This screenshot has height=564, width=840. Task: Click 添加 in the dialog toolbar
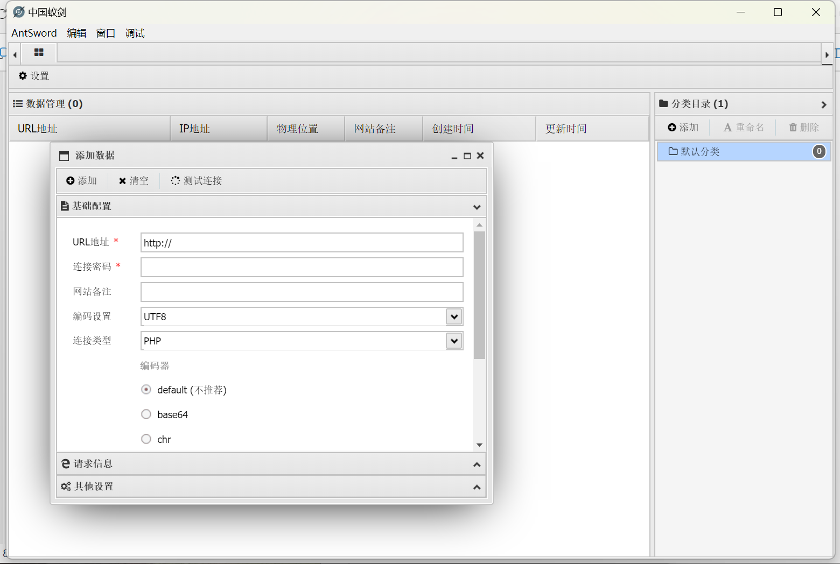tap(82, 181)
